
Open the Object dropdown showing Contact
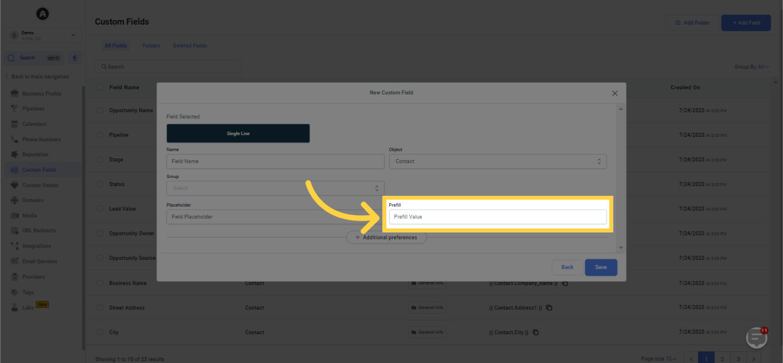click(x=498, y=161)
